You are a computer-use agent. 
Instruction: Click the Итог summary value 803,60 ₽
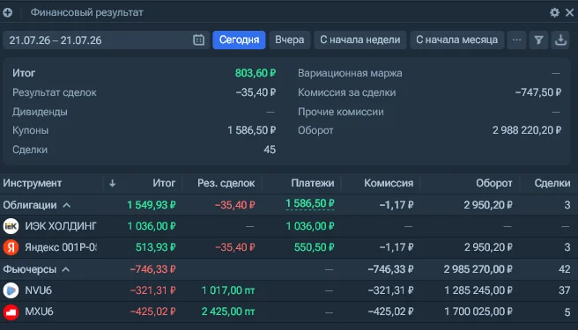(256, 73)
